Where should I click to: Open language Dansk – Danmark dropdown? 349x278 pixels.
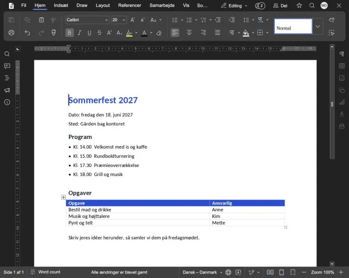click(202, 272)
